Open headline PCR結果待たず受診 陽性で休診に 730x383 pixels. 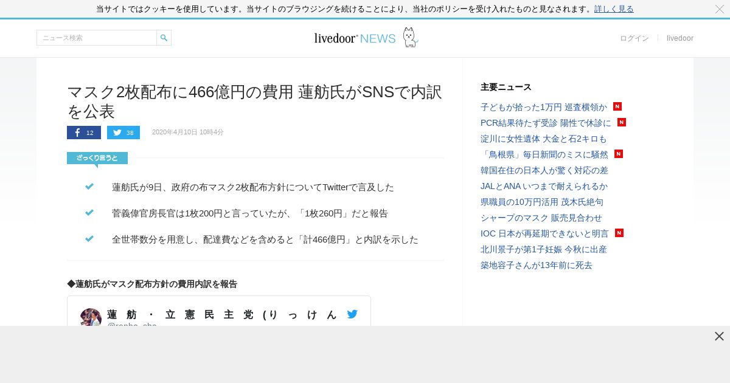pyautogui.click(x=546, y=123)
